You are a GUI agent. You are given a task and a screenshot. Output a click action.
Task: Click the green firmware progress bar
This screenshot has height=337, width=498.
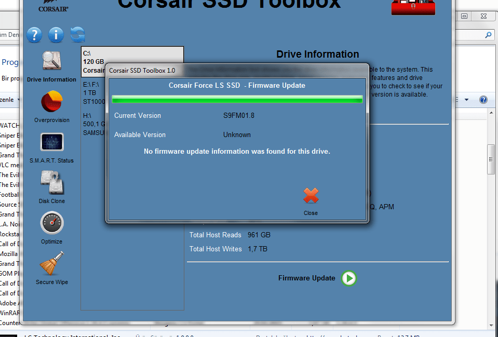pyautogui.click(x=237, y=99)
